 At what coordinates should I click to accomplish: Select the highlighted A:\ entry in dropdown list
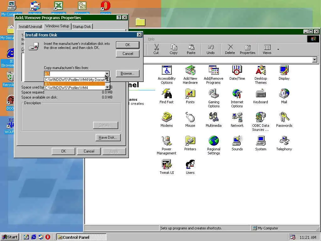click(x=75, y=83)
